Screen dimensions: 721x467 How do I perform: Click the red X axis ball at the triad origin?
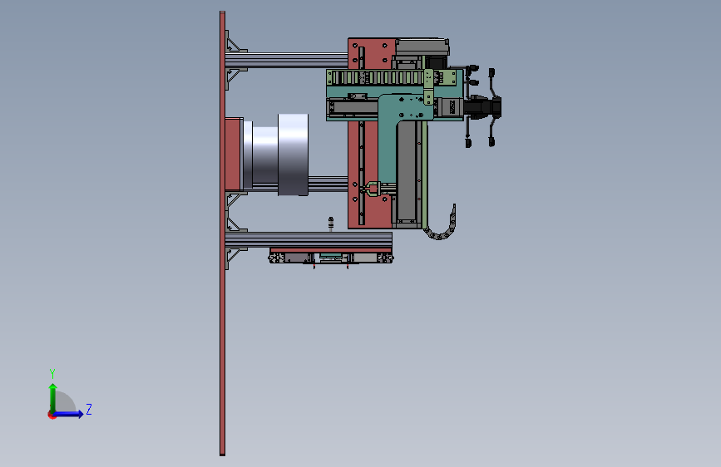click(52, 415)
